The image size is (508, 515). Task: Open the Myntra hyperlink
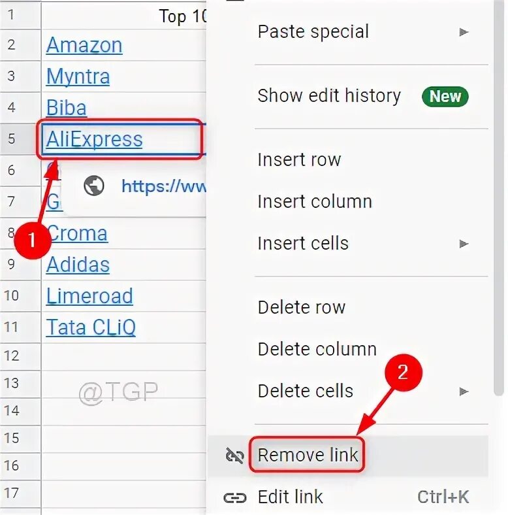coord(78,76)
